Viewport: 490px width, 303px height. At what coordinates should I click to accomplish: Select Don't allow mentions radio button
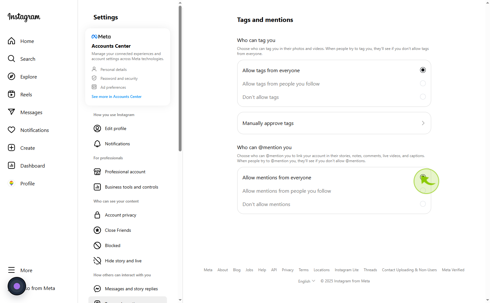(423, 204)
